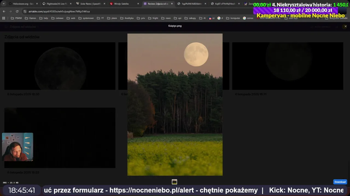This screenshot has height=196, width=350.
Task: Open the plane bookmarks folder
Action: click(x=112, y=18)
